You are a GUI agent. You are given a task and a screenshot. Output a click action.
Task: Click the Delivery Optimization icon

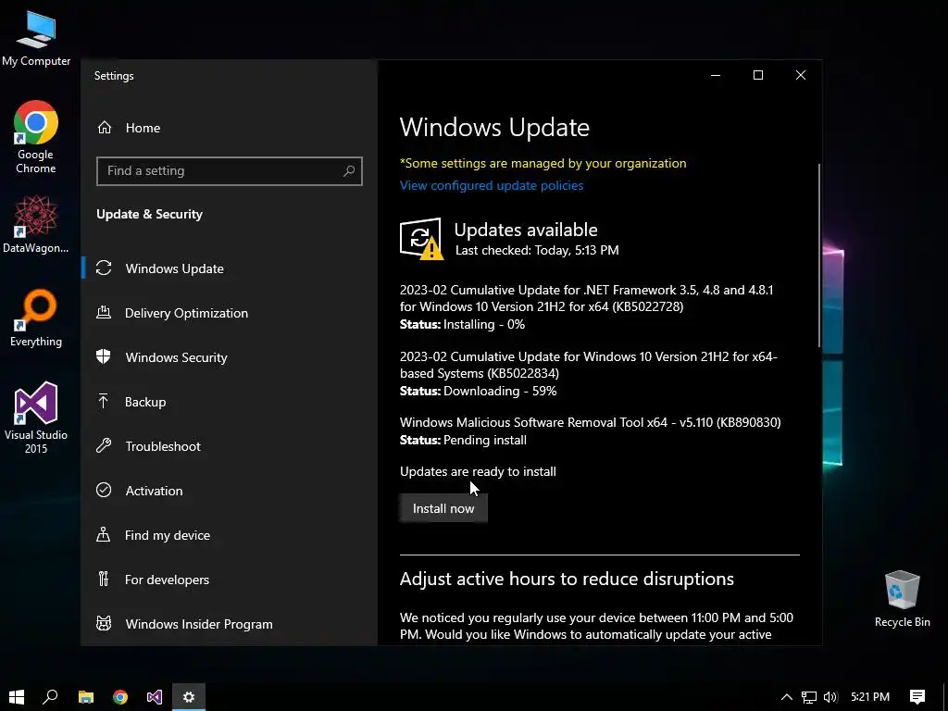pos(104,313)
